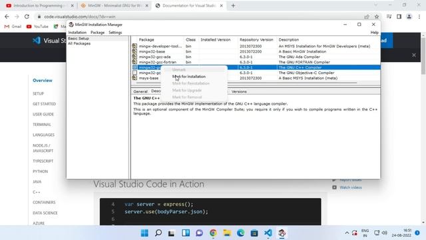Close the Documentation for Visual Studio tab
This screenshot has height=240, width=426.
coord(221,5)
